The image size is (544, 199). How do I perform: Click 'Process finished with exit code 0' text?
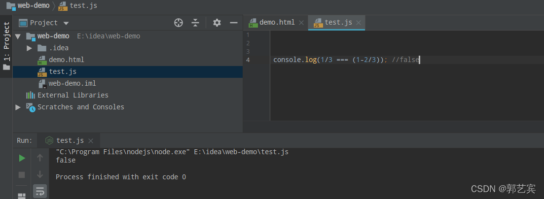(x=121, y=177)
